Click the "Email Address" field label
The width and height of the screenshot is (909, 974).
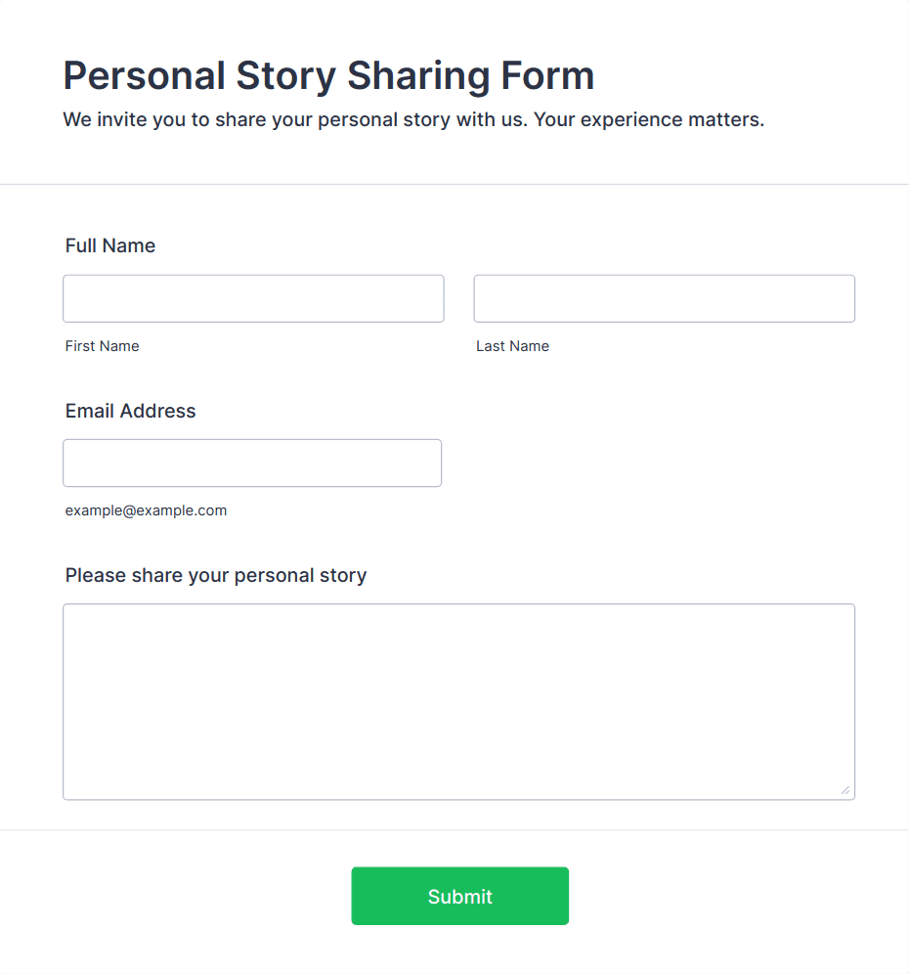tap(131, 411)
